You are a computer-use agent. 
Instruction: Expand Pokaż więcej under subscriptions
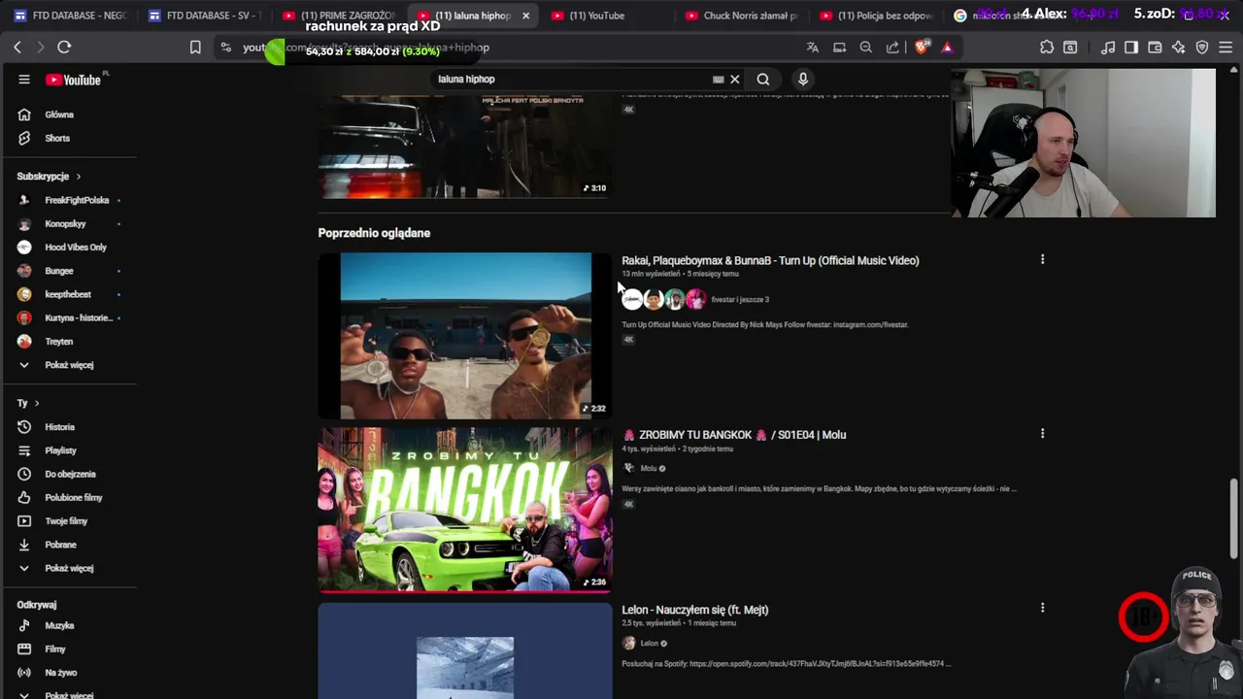(x=69, y=365)
